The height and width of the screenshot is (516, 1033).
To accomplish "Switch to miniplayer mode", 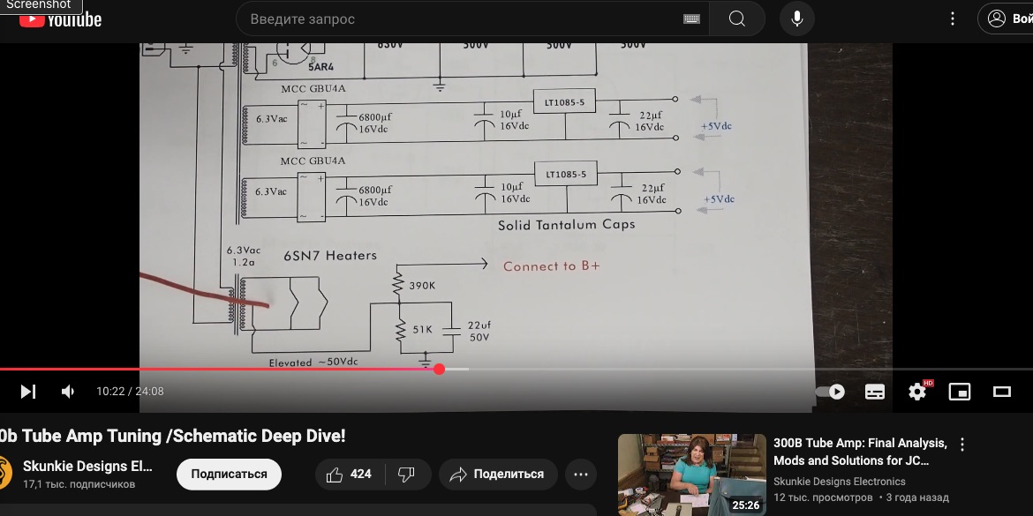I will point(960,392).
